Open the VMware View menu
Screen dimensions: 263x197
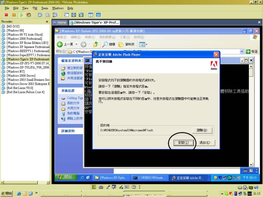pos(25,8)
